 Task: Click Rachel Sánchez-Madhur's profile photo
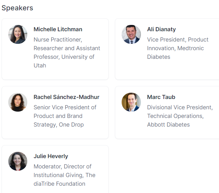[18, 102]
